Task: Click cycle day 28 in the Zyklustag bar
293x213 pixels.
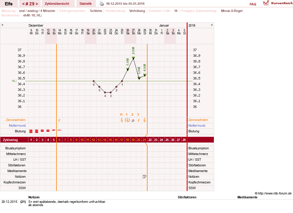Action: [184, 140]
